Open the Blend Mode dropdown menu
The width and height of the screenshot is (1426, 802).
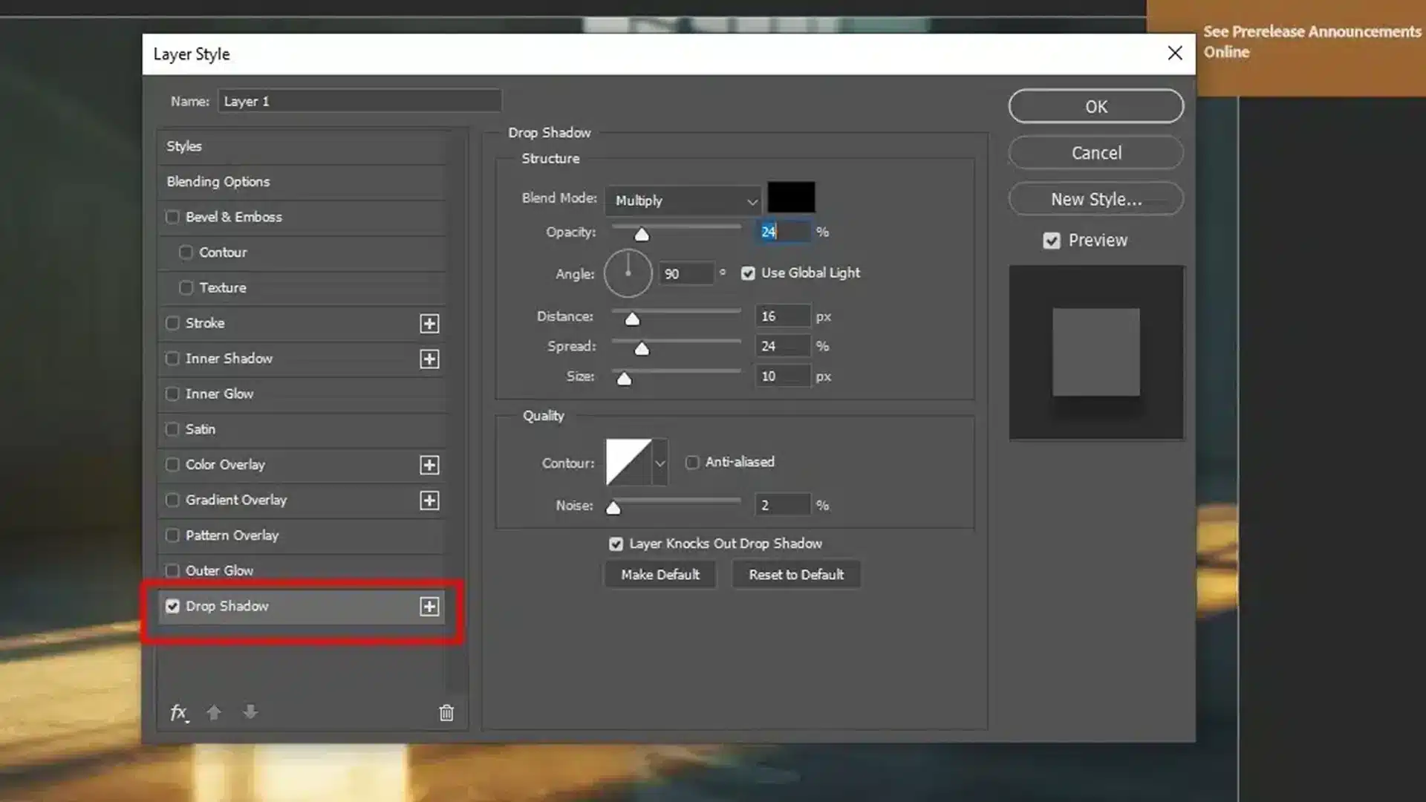pos(683,199)
